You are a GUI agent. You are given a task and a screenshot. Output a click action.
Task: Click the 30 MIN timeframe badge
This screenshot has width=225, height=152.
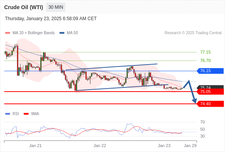click(56, 7)
